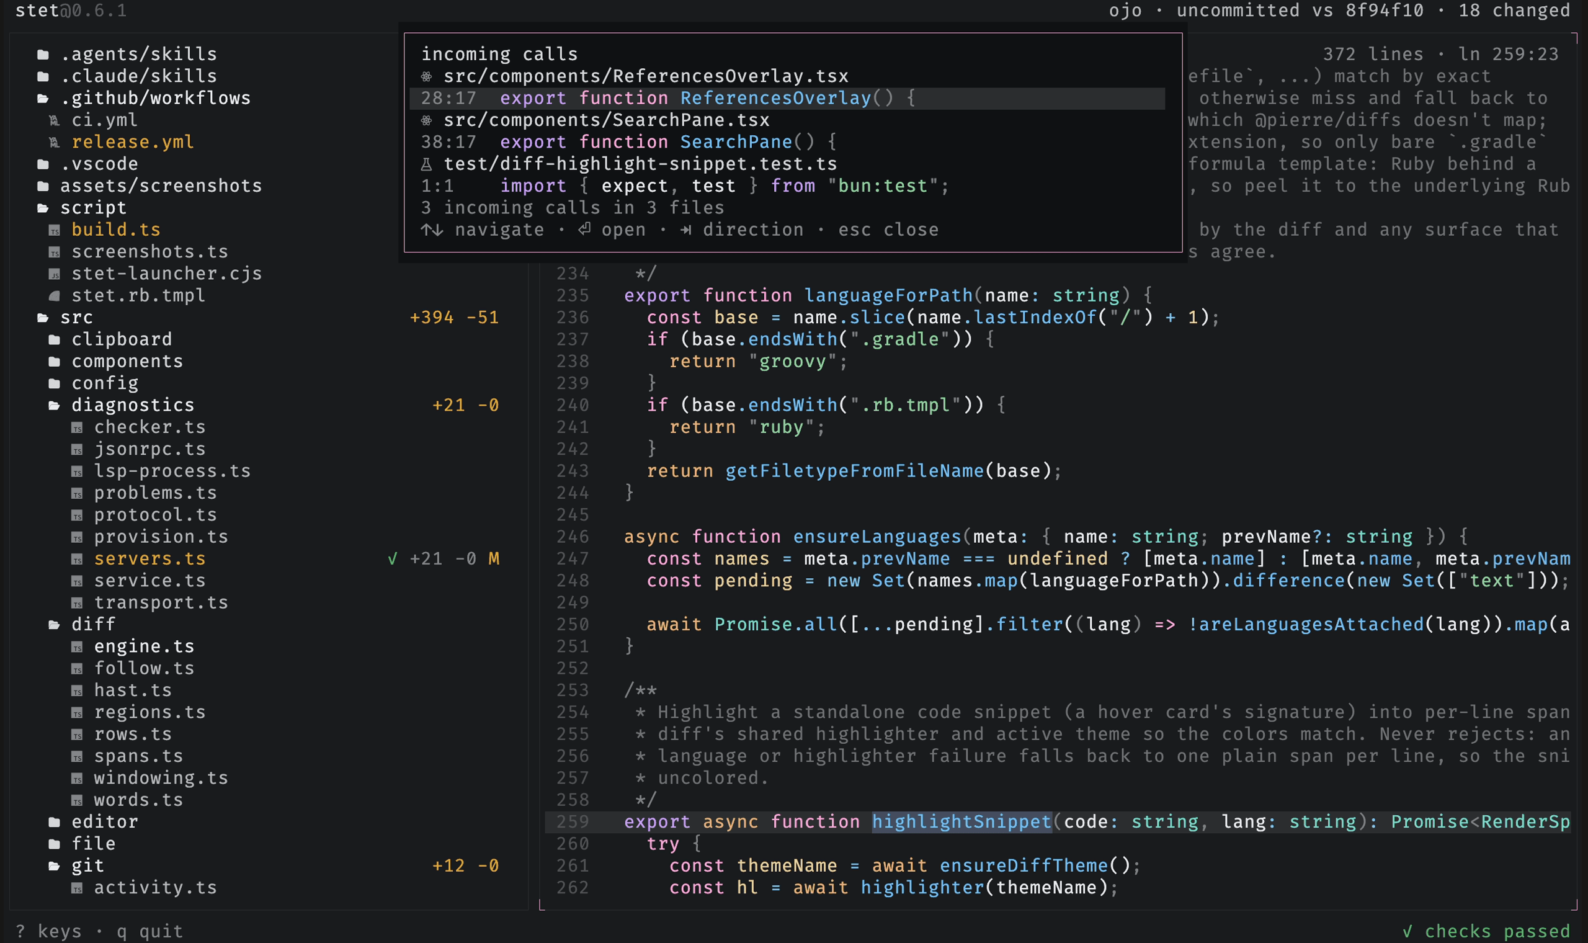Click 'esc close' in the overlay footer
Screen dimensions: 1588x943
tap(888, 230)
